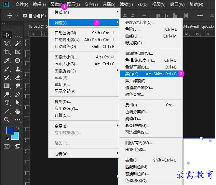Choose 曲线(U)... adjustment
The width and height of the screenshot is (216, 185).
click(151, 36)
